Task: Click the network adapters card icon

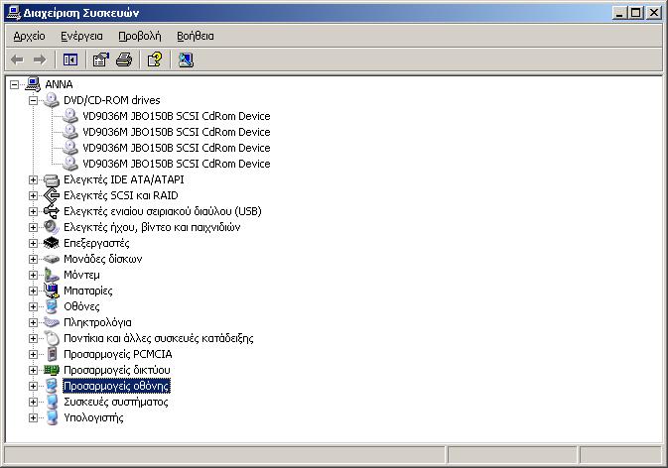Action: [52, 370]
